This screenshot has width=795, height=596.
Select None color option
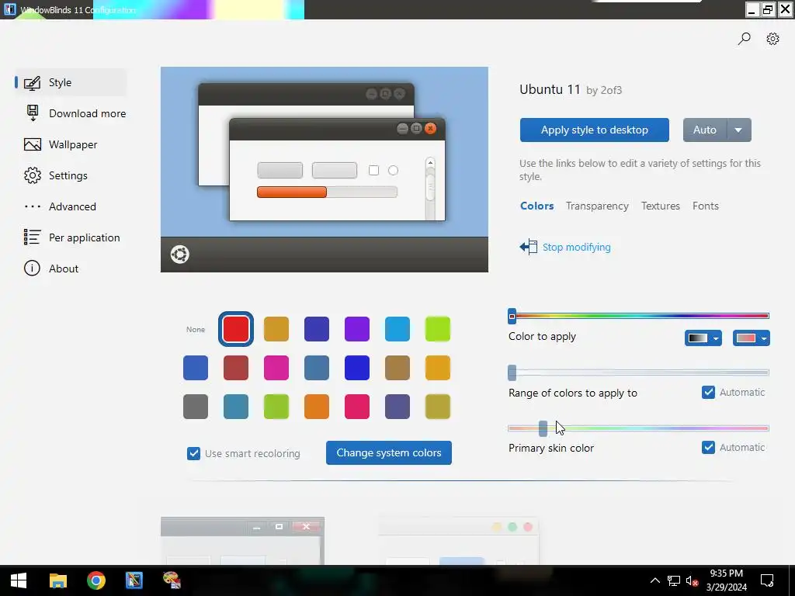pyautogui.click(x=196, y=329)
